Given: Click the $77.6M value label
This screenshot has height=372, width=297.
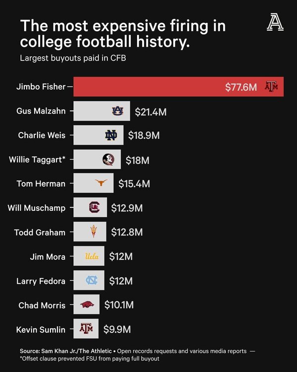Looking at the screenshot, I should pos(241,87).
